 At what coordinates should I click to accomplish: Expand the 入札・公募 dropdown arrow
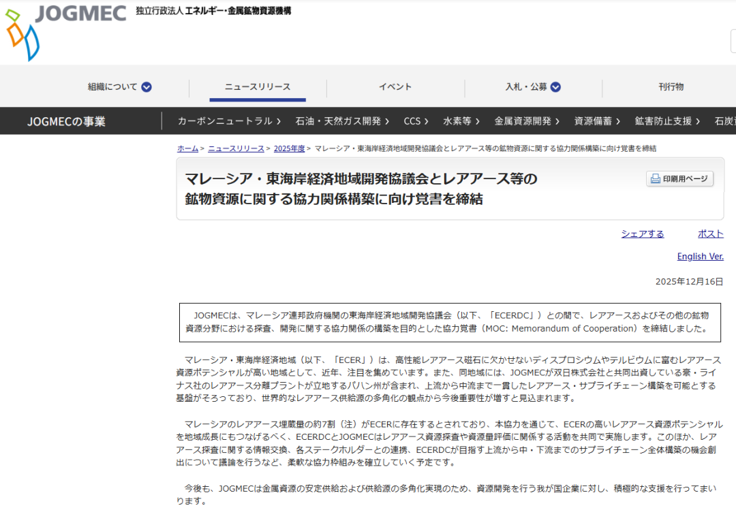coord(555,87)
